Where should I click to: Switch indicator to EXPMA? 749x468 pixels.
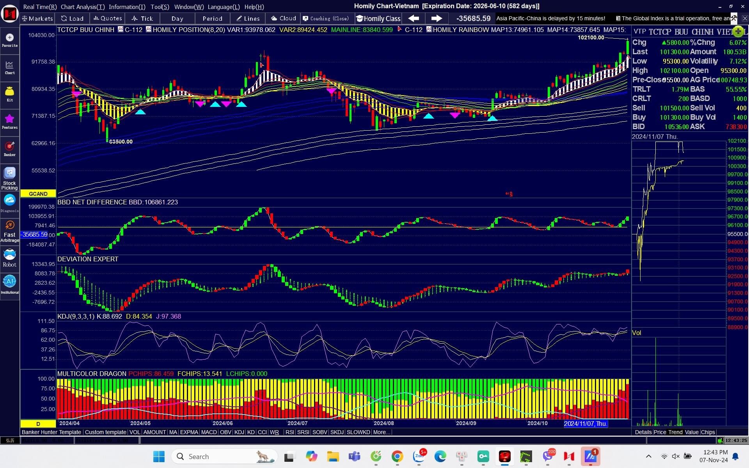[x=189, y=432]
